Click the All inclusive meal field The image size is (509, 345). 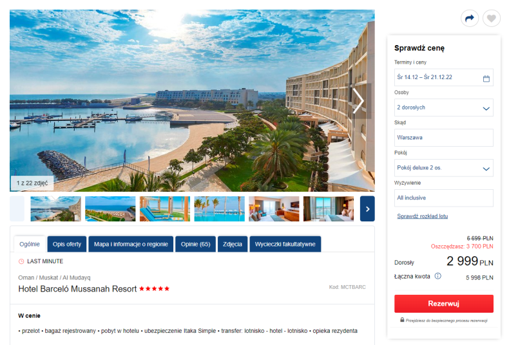coord(444,198)
